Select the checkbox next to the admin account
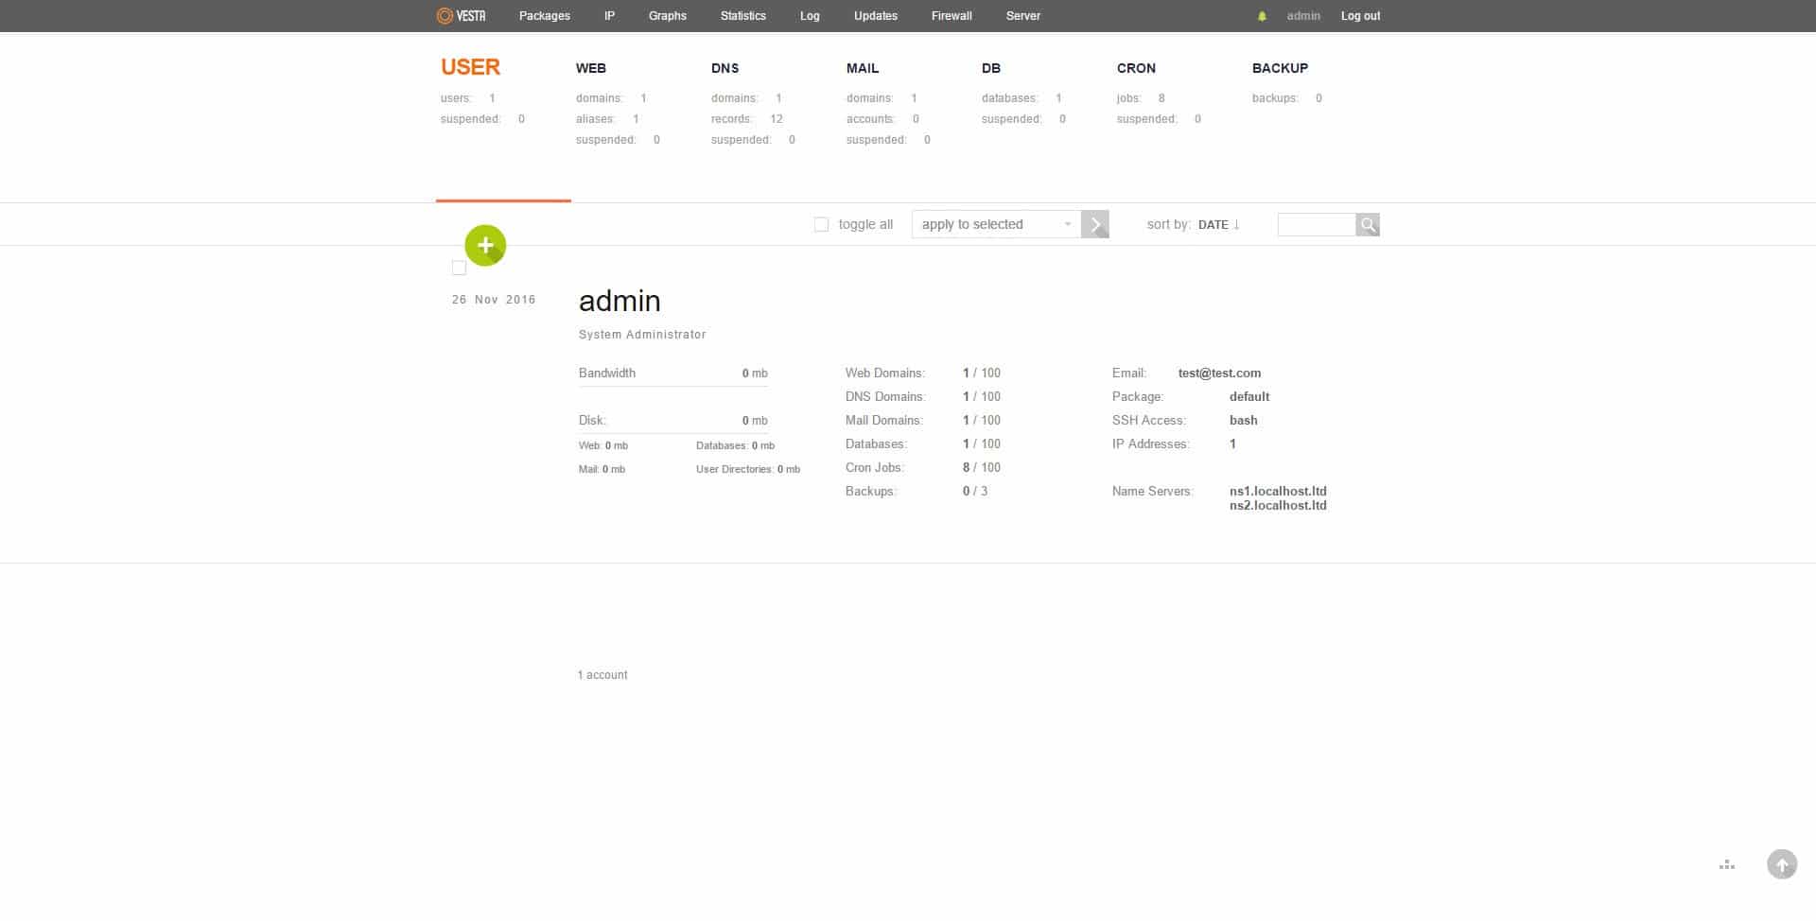 [459, 268]
